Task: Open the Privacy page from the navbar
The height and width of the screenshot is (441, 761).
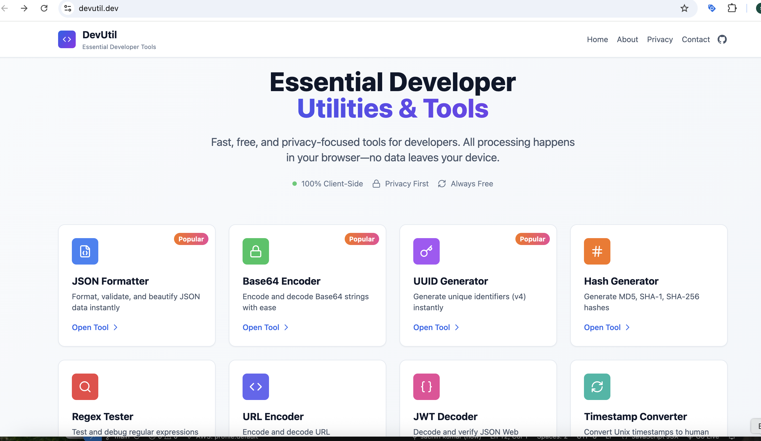Action: [659, 39]
